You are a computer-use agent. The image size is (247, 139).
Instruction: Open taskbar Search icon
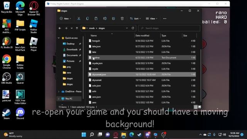click(x=92, y=135)
